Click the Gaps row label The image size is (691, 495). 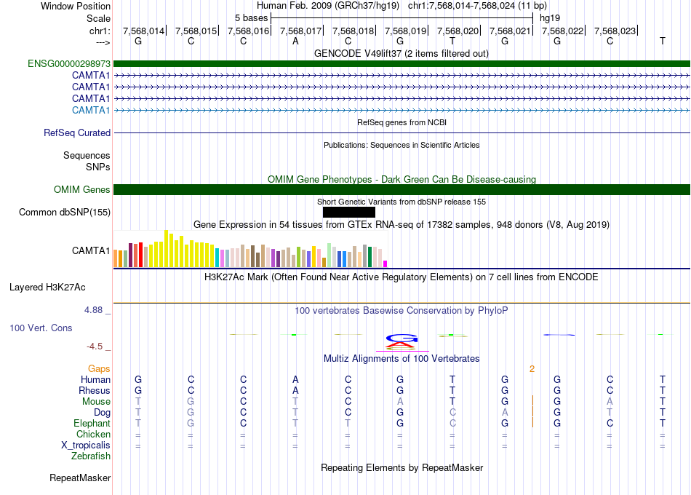coord(99,369)
